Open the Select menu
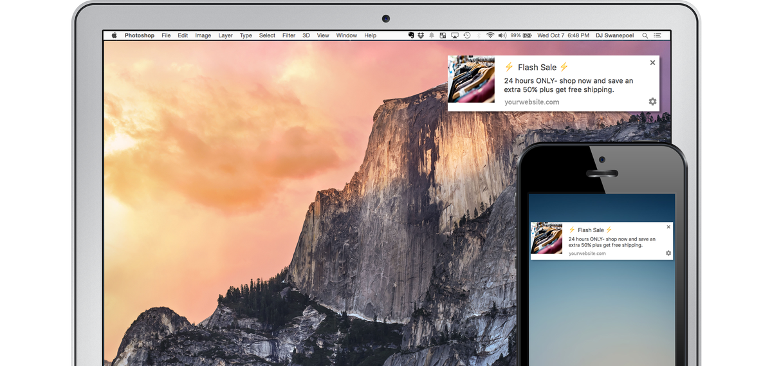The image size is (772, 366). coord(267,35)
